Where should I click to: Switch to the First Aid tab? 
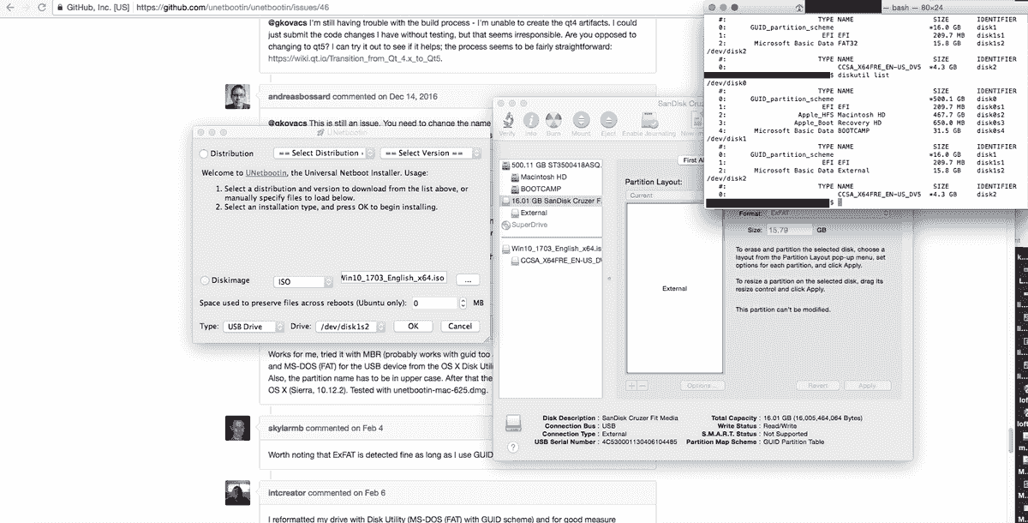[x=690, y=160]
